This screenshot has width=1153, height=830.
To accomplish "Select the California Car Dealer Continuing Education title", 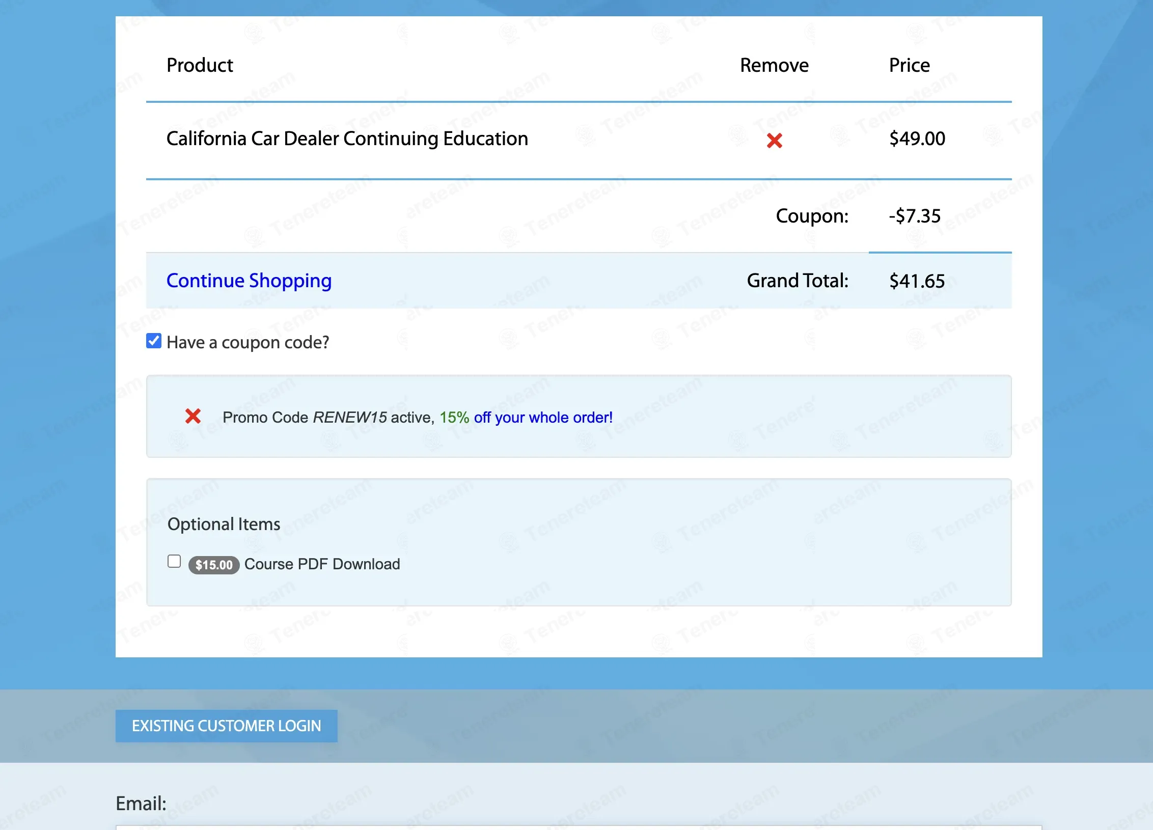I will point(347,139).
